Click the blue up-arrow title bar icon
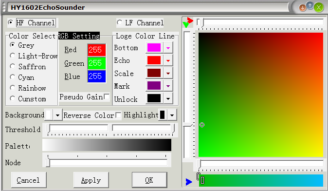This screenshot has height=191, width=328. [310, 5]
